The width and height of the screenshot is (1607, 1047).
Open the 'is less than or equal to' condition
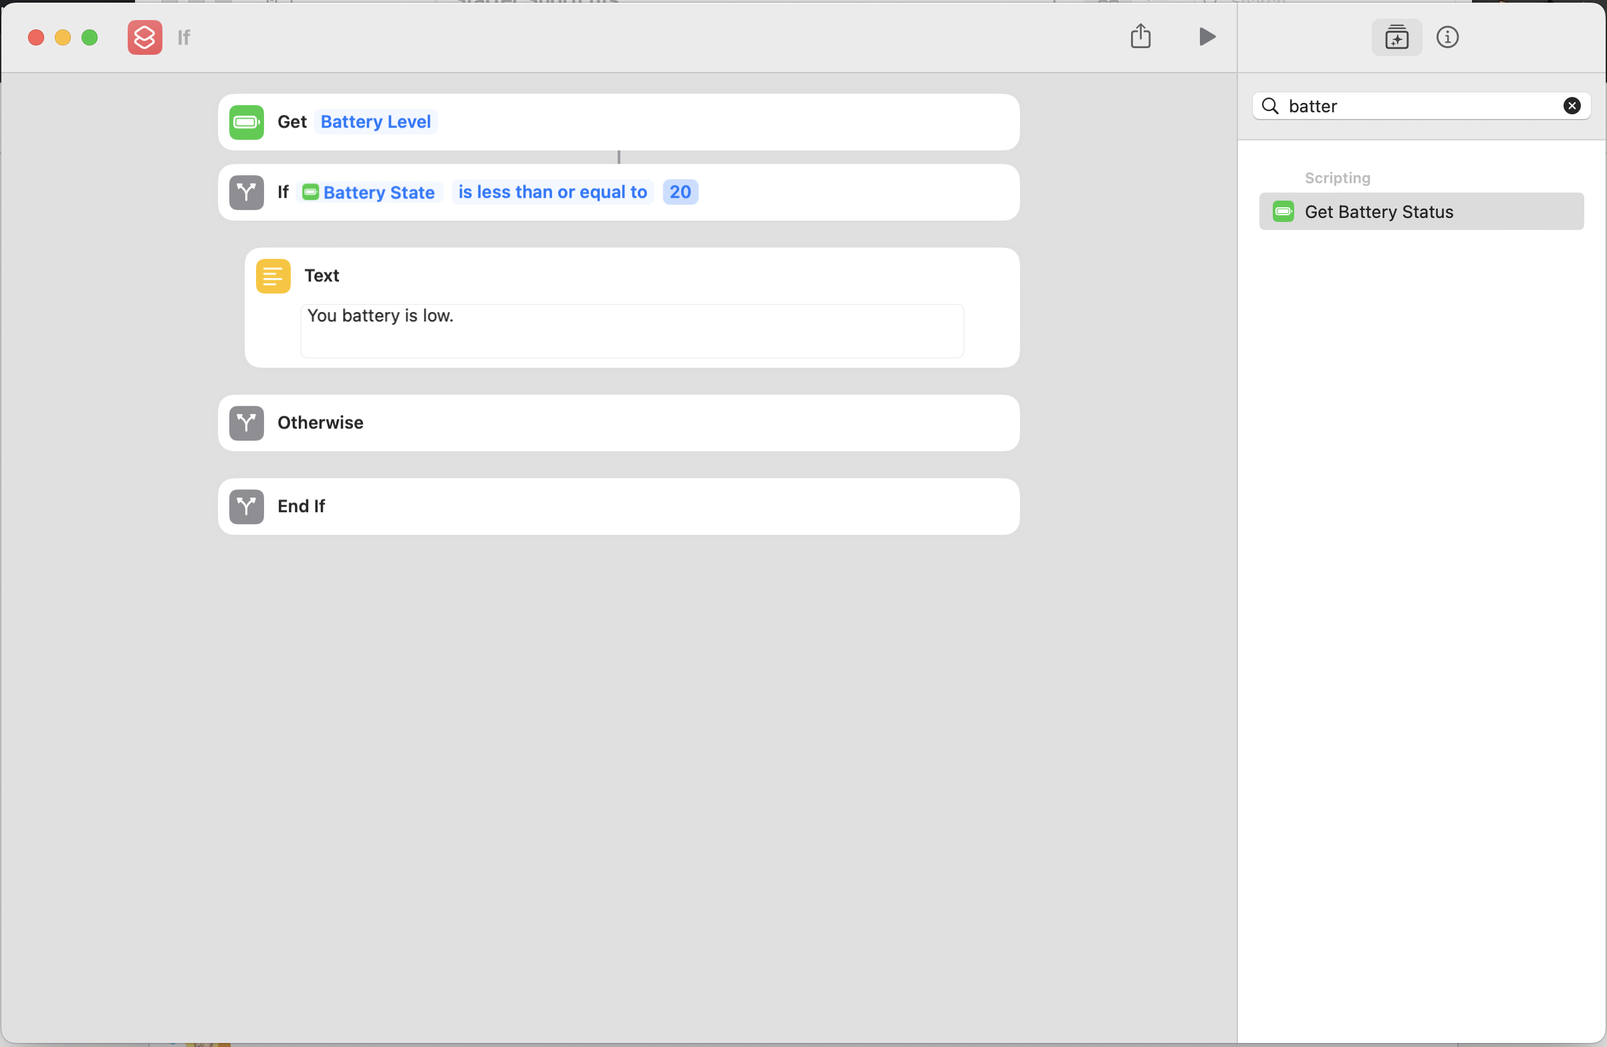pyautogui.click(x=552, y=193)
